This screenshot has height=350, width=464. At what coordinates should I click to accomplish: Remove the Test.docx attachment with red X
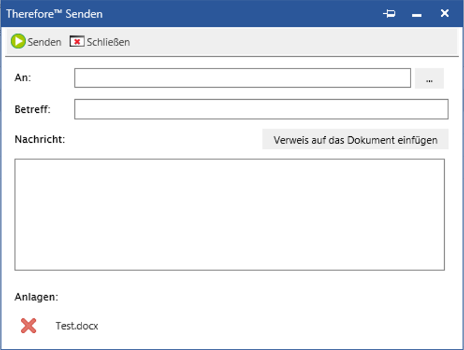click(x=28, y=326)
